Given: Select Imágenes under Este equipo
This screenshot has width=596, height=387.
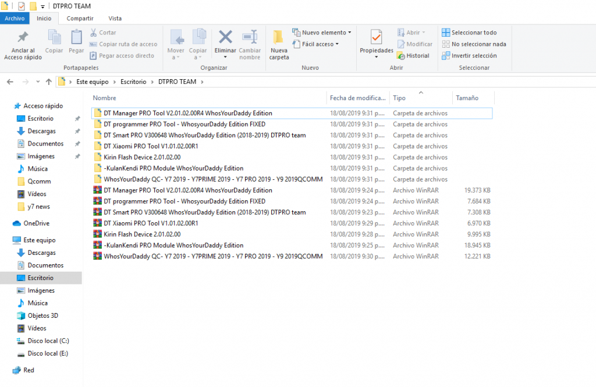Looking at the screenshot, I should click(41, 290).
